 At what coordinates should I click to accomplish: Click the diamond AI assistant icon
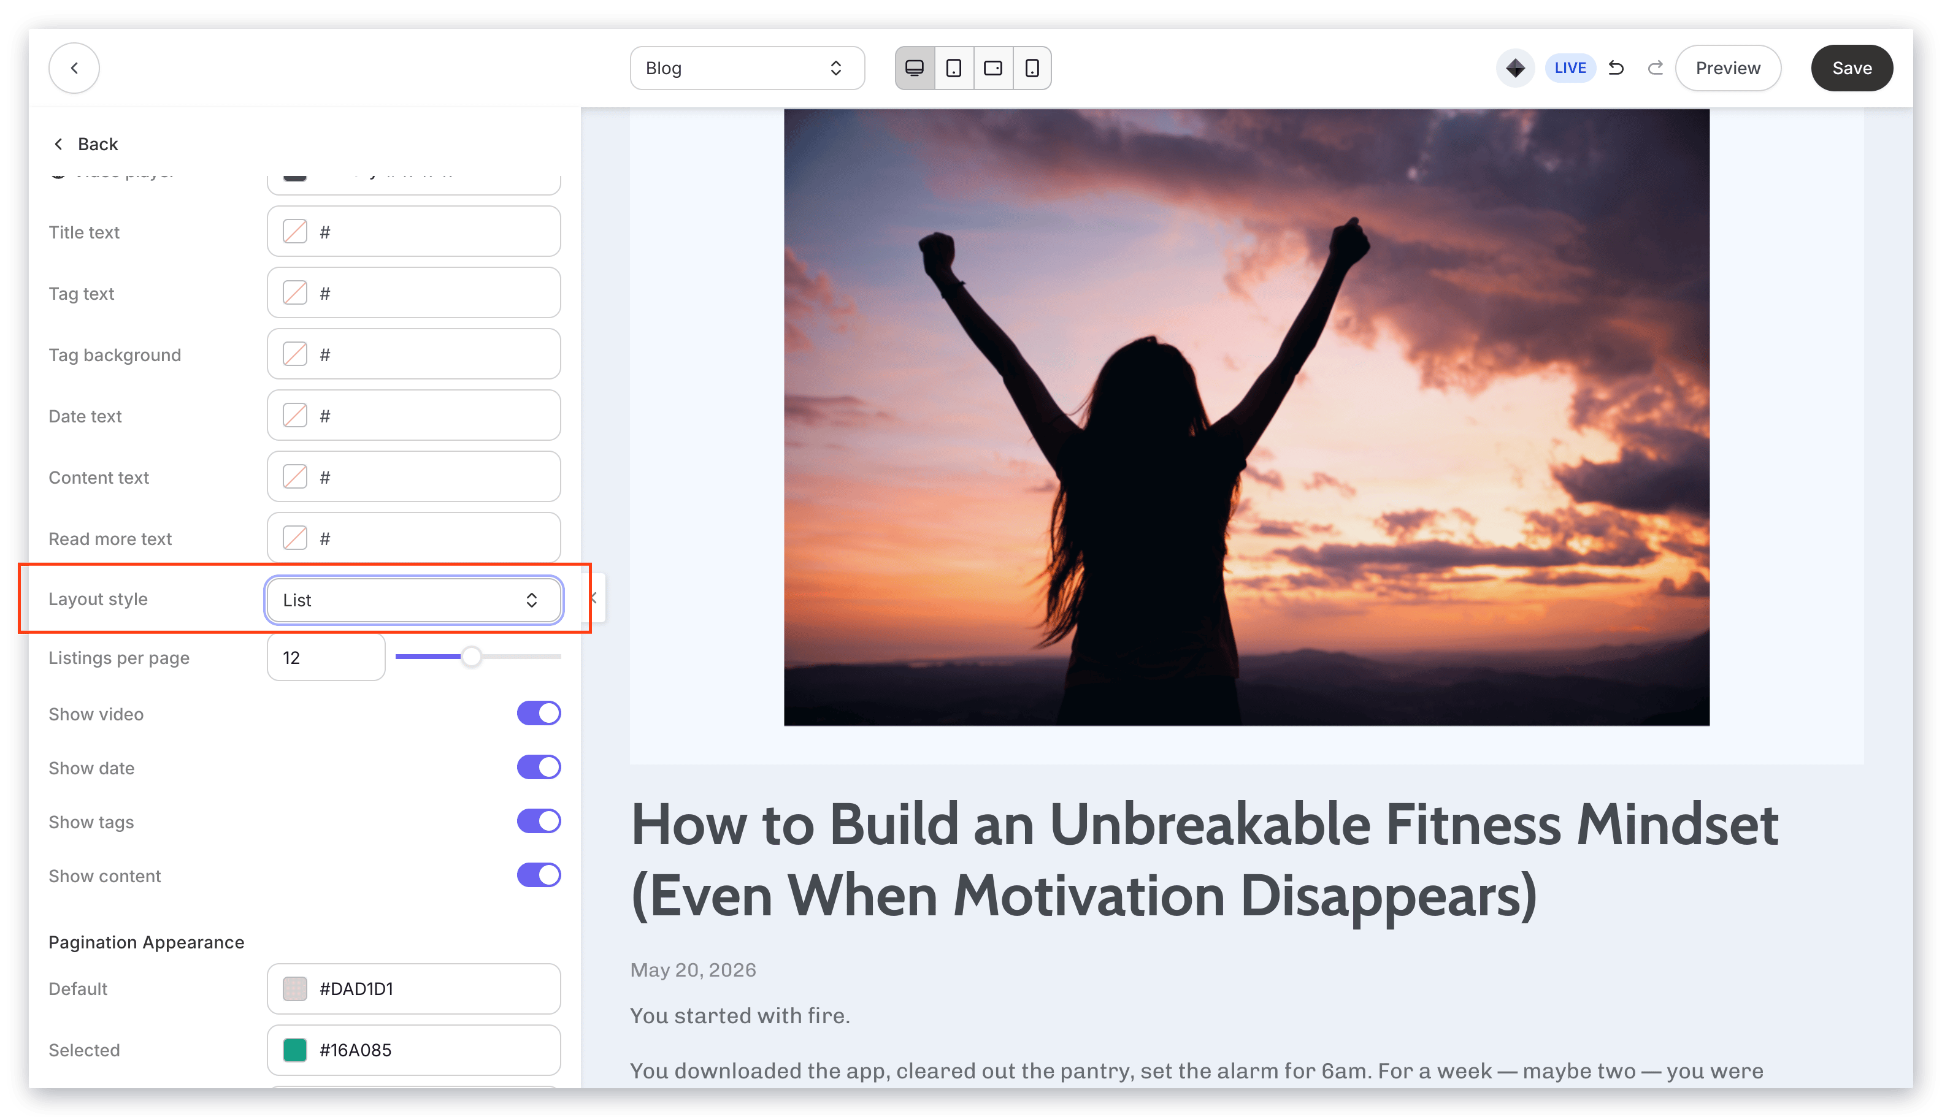1514,68
